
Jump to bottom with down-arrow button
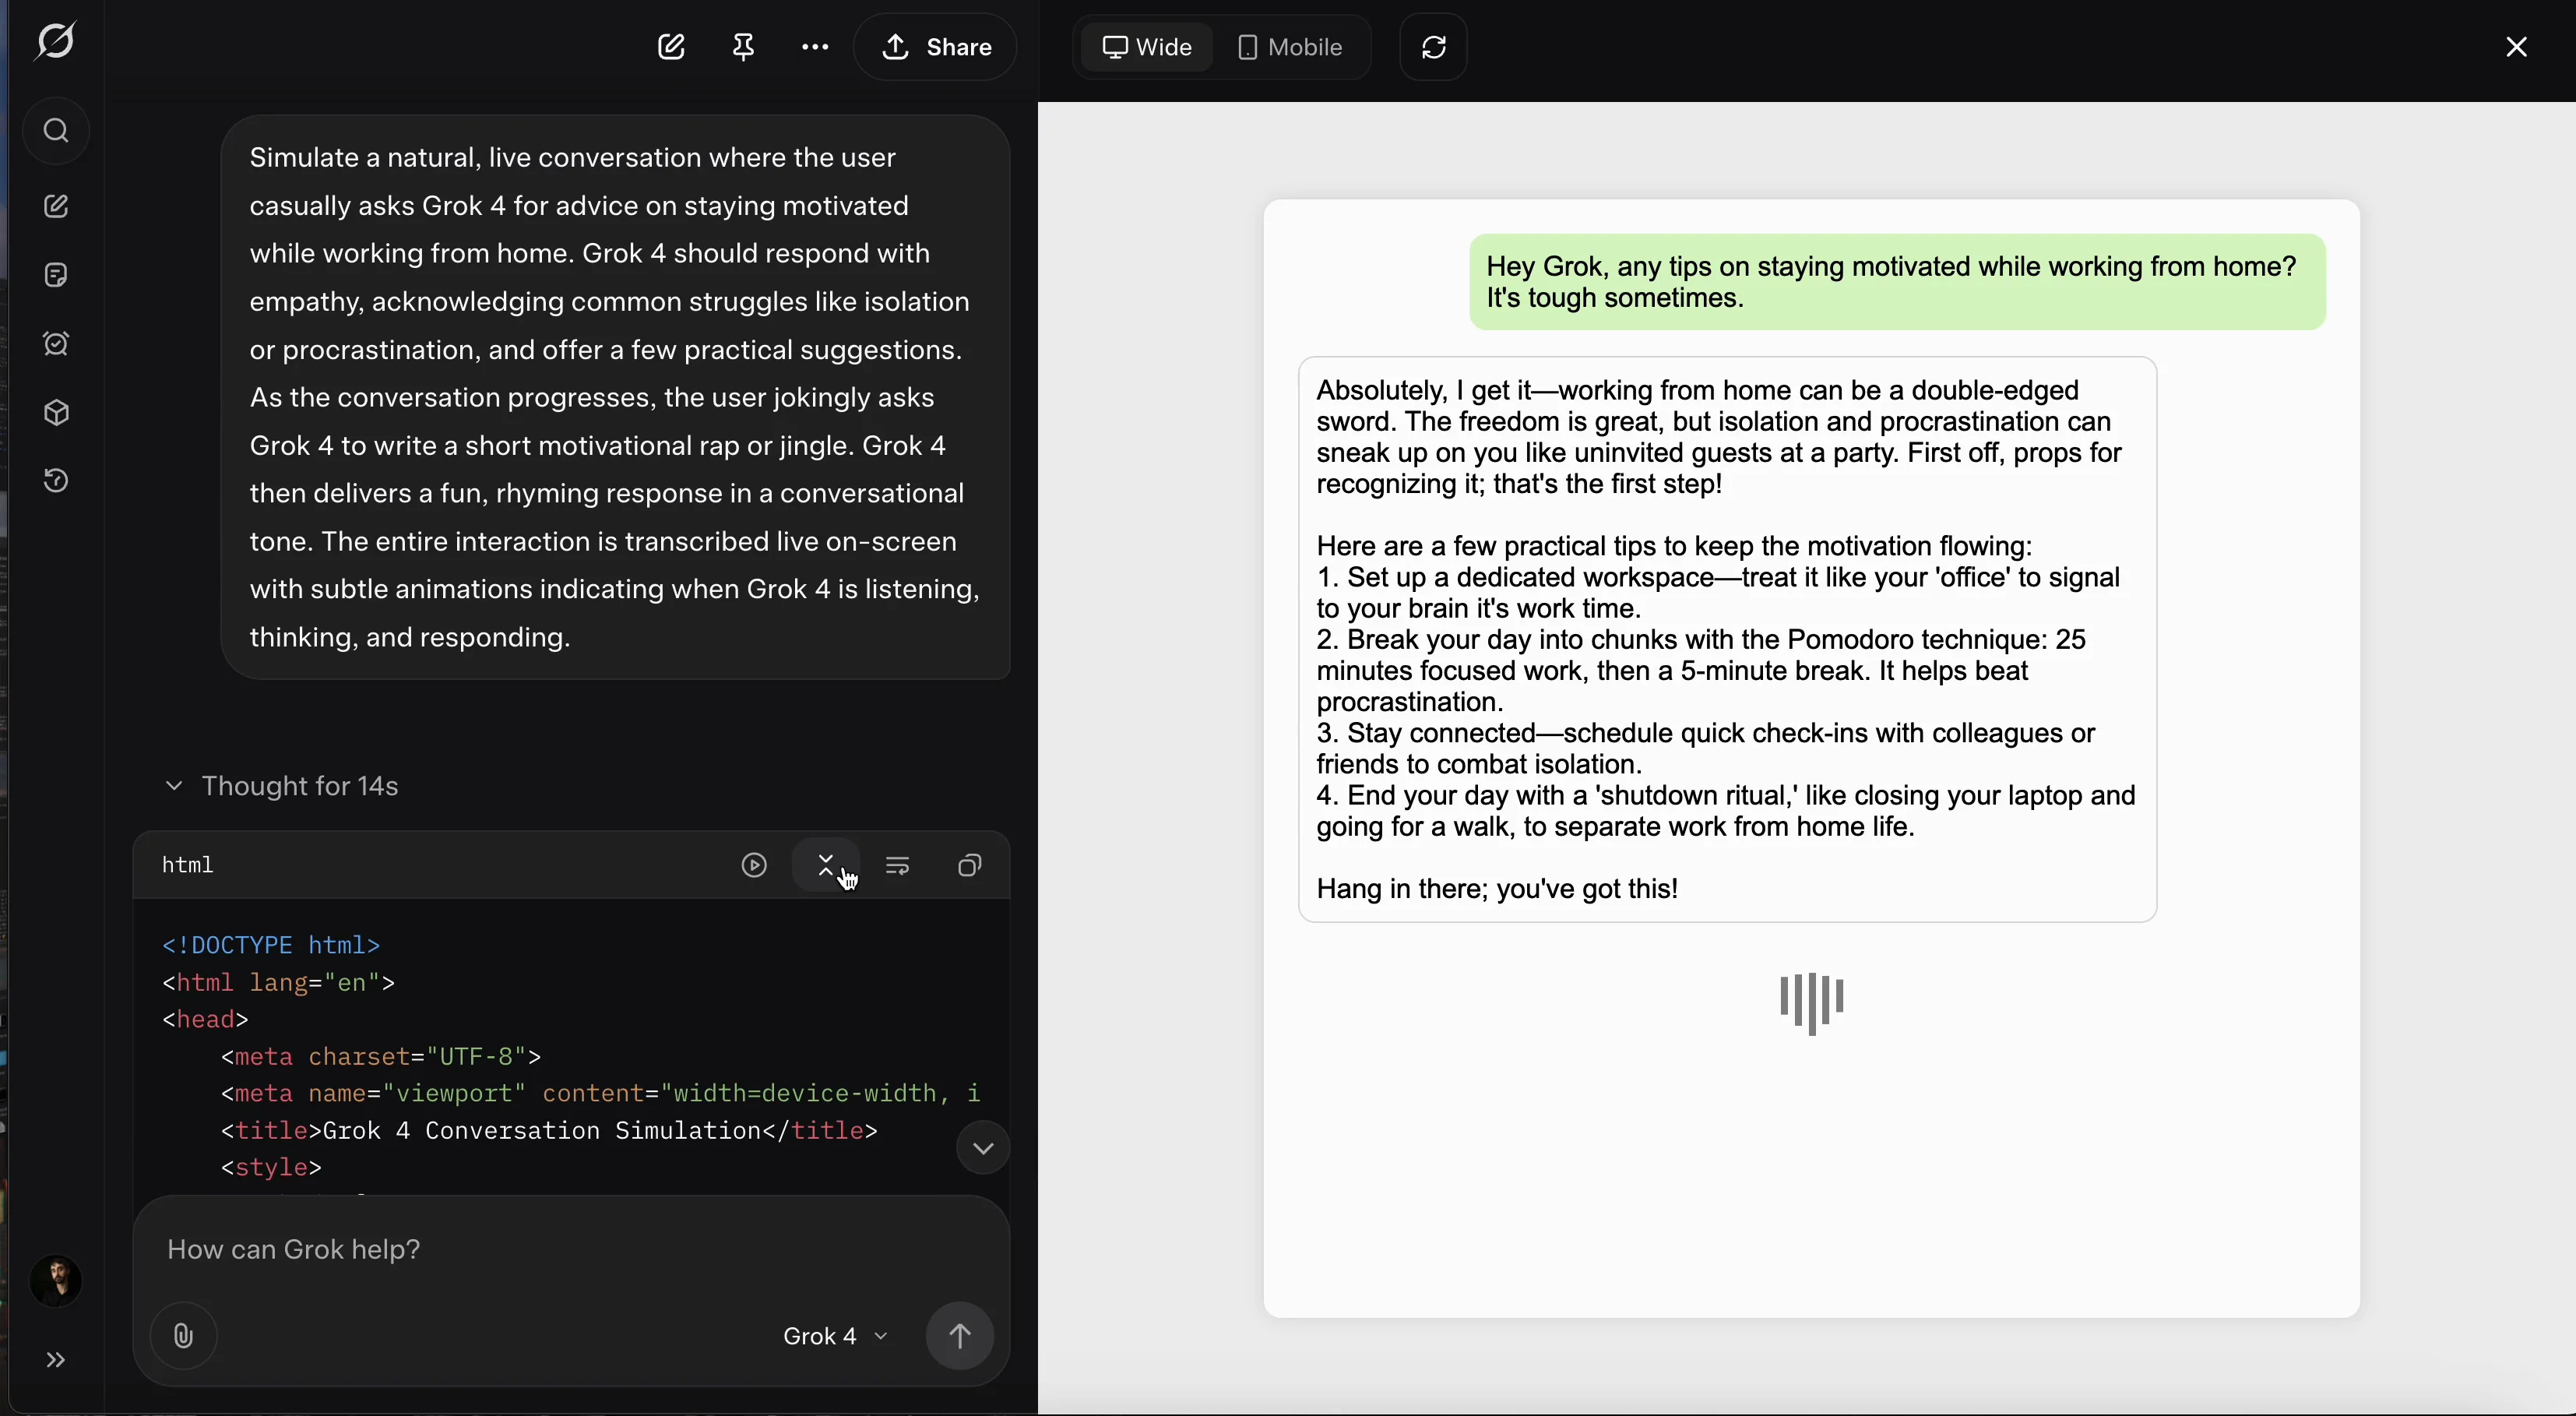(982, 1149)
